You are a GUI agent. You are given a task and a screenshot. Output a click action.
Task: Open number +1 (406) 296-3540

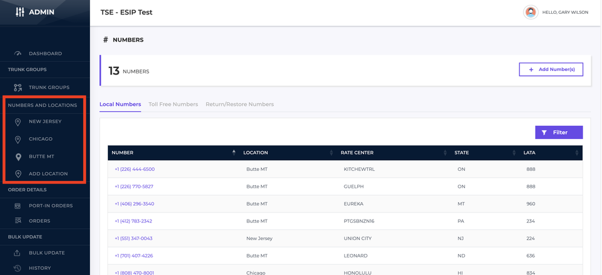click(135, 204)
